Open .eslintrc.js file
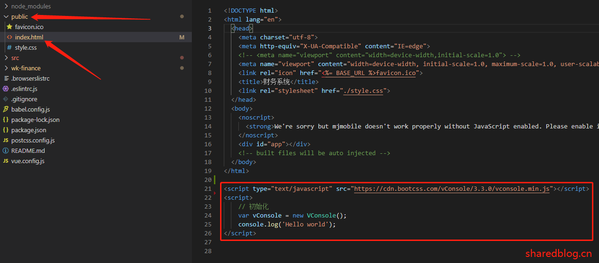This screenshot has width=599, height=263. coord(24,89)
